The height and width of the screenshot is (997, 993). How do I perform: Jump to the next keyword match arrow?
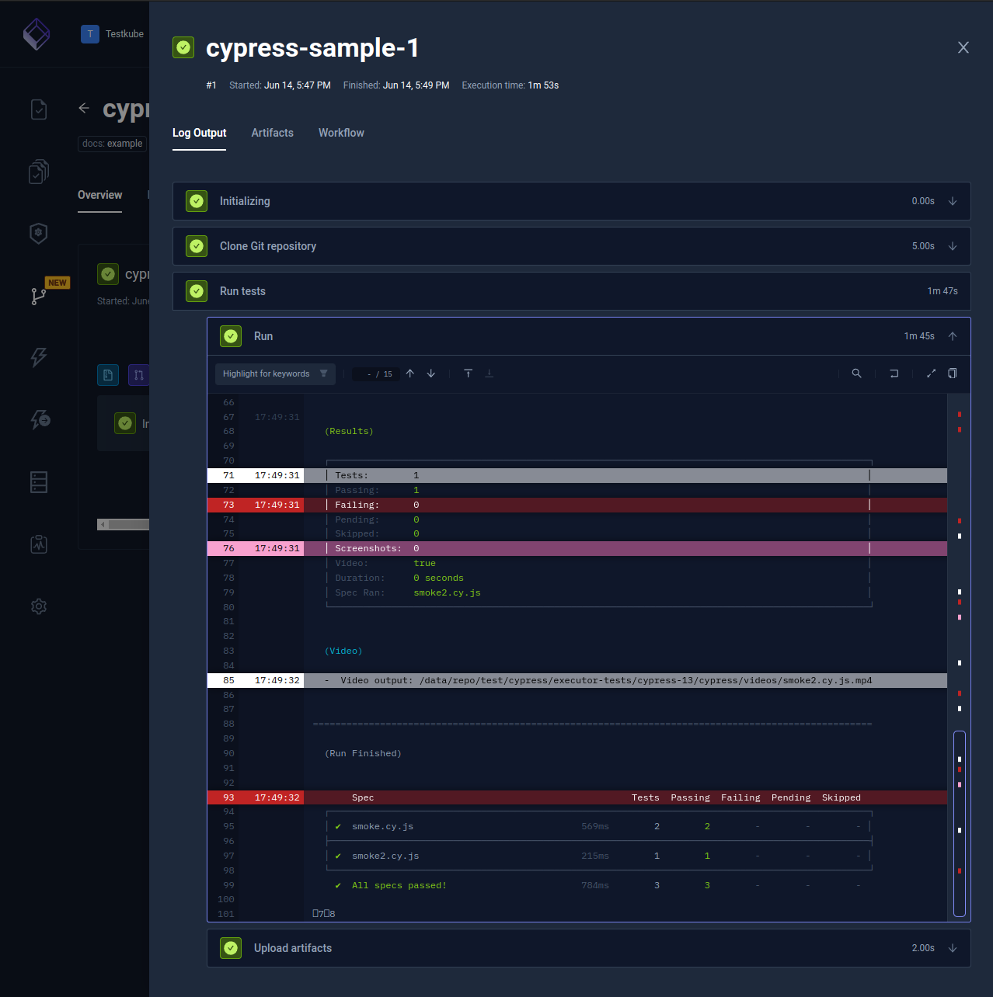click(x=430, y=373)
